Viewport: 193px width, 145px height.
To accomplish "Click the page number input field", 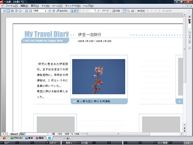I will (93, 11).
